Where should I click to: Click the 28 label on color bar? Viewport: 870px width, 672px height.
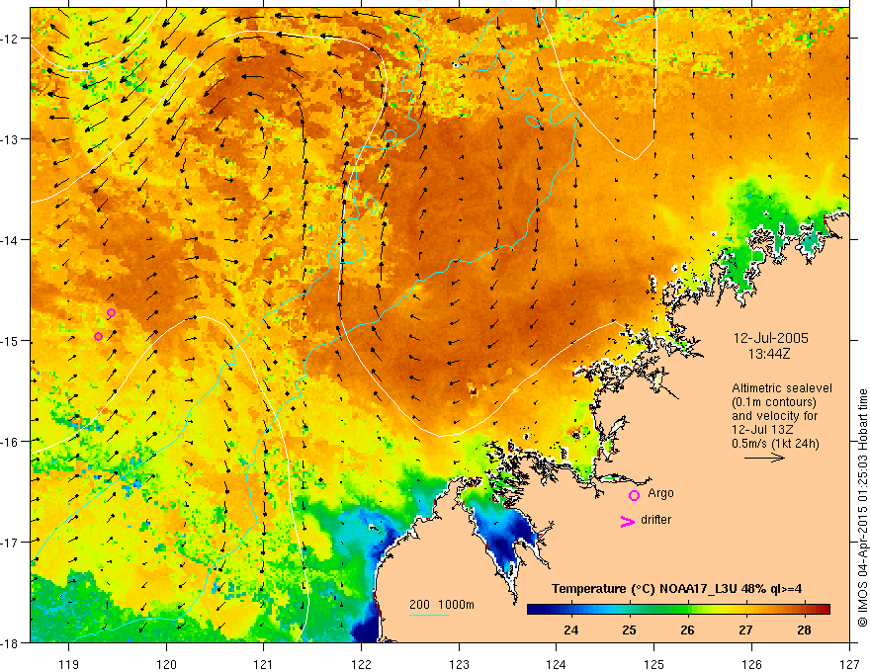[x=804, y=630]
